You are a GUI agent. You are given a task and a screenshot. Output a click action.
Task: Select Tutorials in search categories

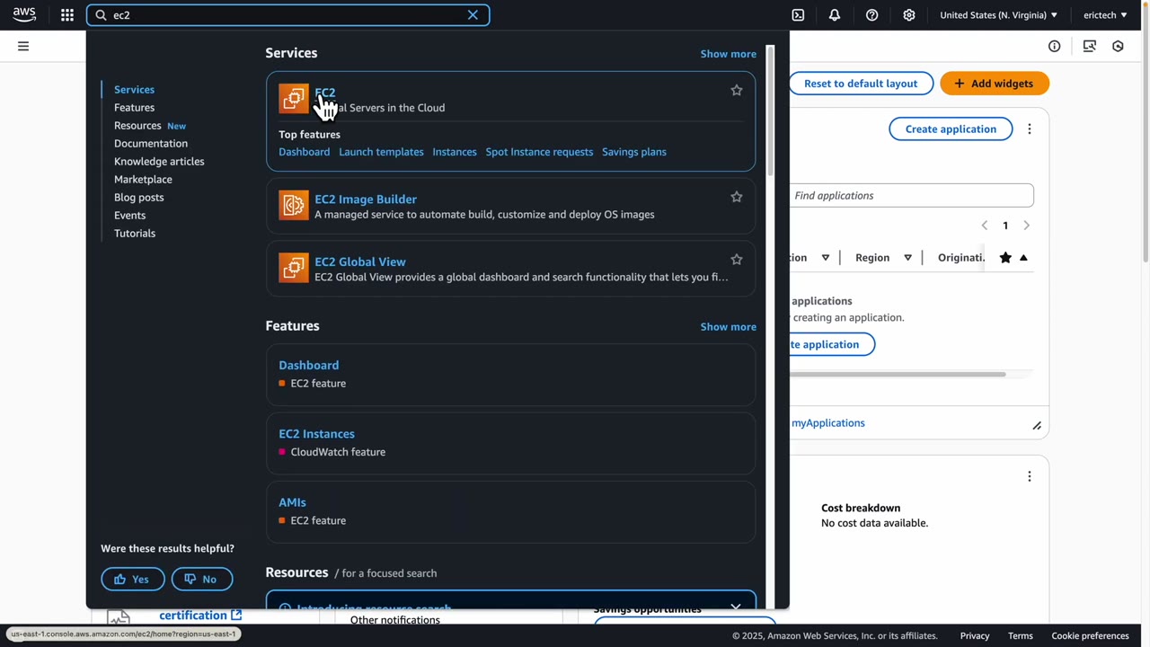point(135,234)
